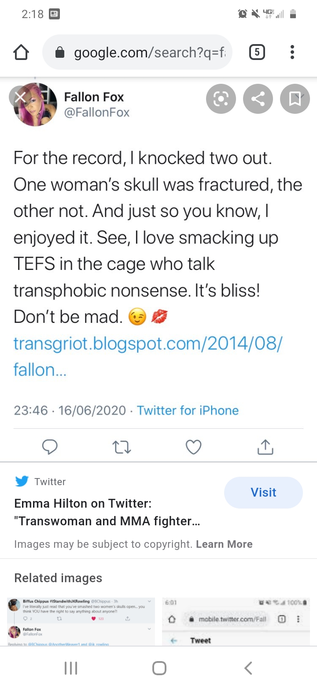
Task: Search the image with the Lens icon
Action: [221, 100]
